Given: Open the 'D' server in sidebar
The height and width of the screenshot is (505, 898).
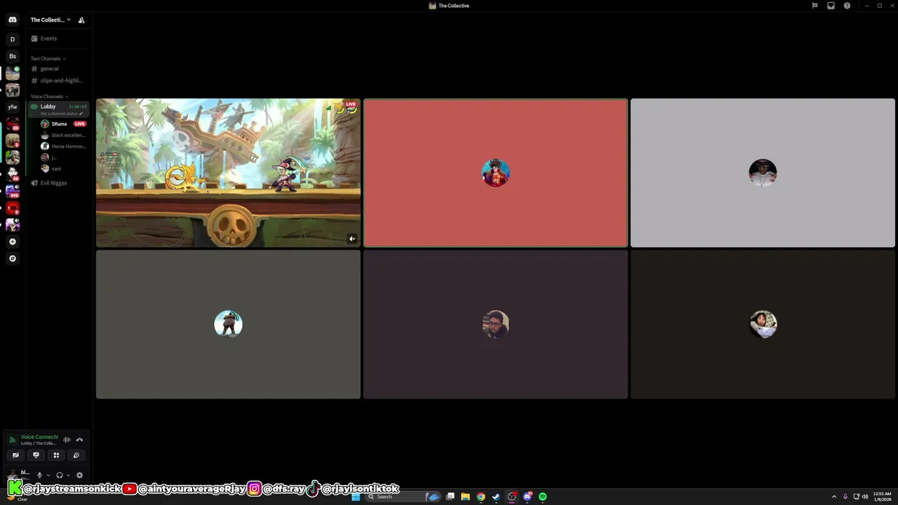Looking at the screenshot, I should (13, 39).
